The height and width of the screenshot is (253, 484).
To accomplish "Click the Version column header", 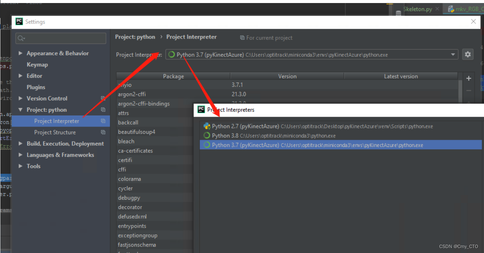I will tap(287, 76).
